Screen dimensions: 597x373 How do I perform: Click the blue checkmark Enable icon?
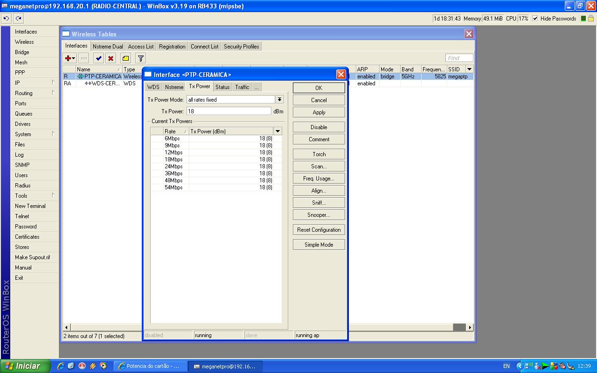coord(98,58)
